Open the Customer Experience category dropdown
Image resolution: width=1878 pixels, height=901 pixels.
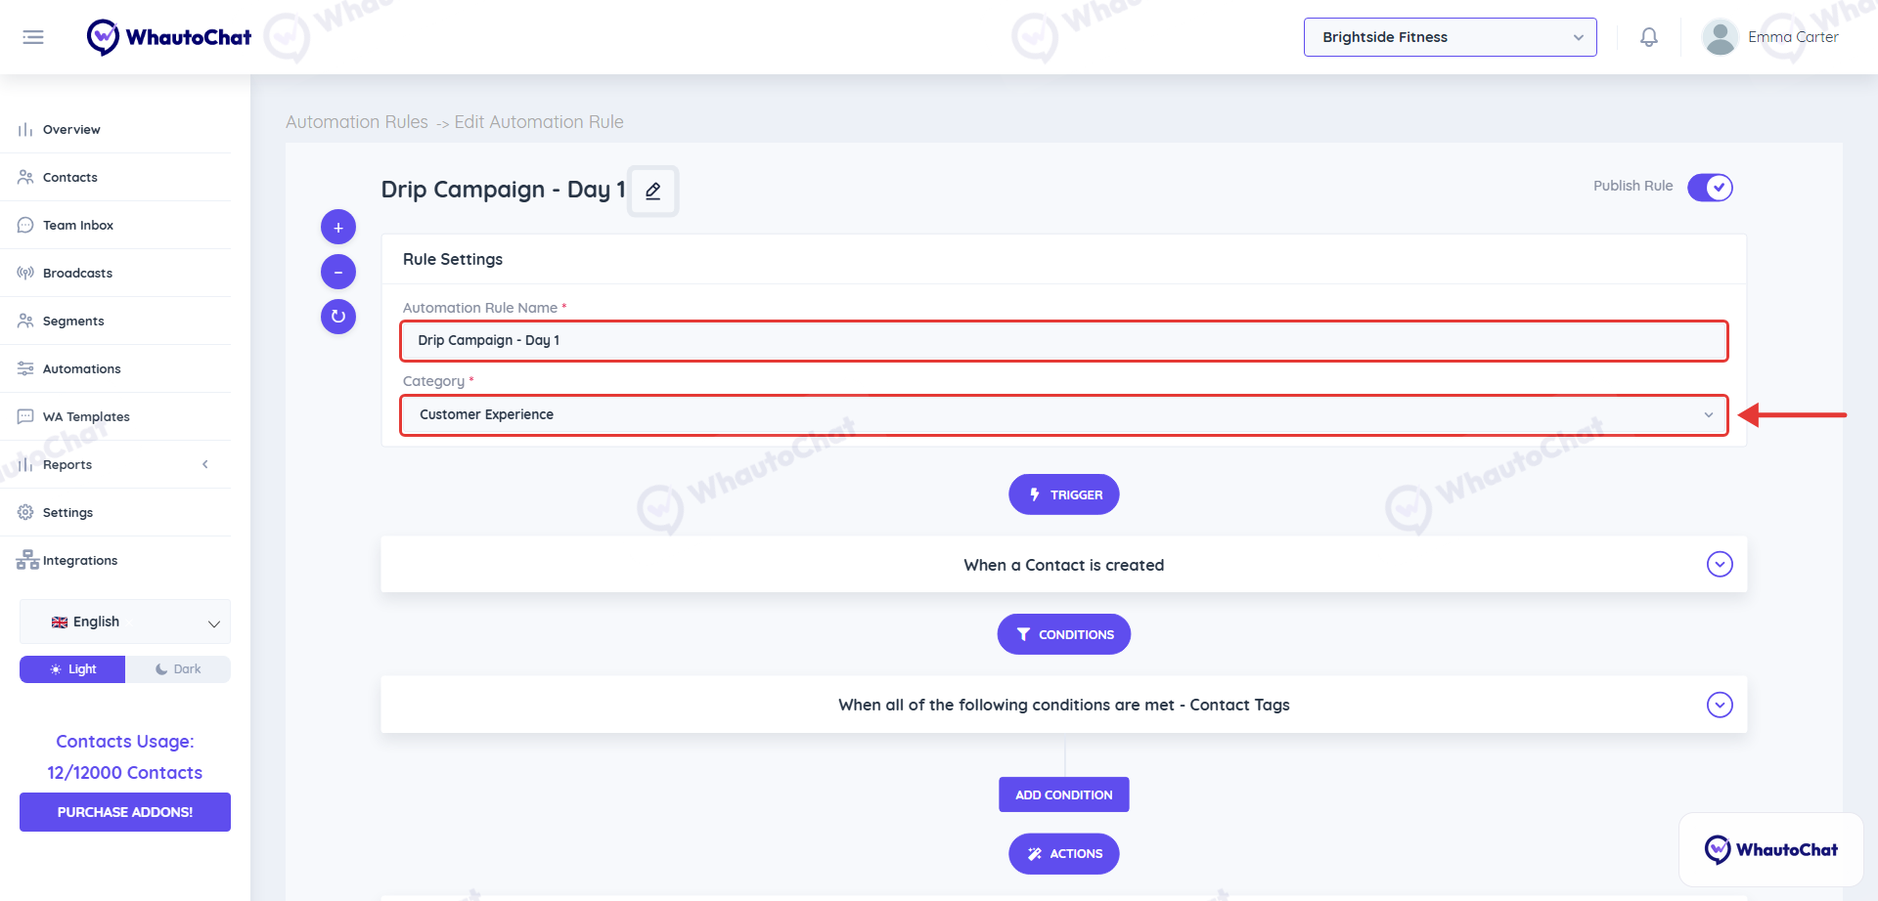coord(1064,415)
